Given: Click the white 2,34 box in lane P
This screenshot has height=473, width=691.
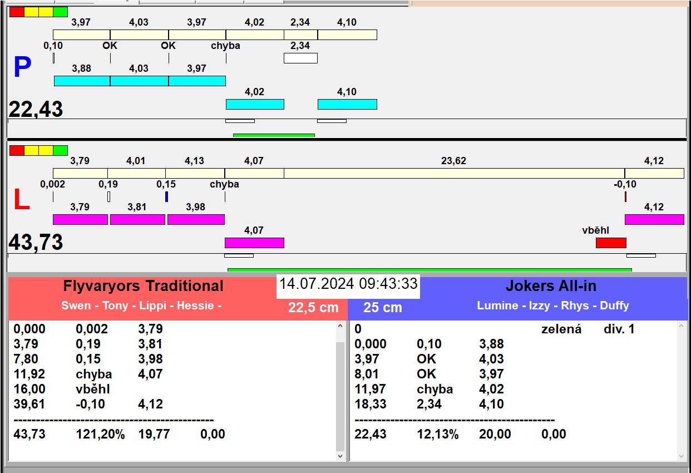Looking at the screenshot, I should pos(300,58).
